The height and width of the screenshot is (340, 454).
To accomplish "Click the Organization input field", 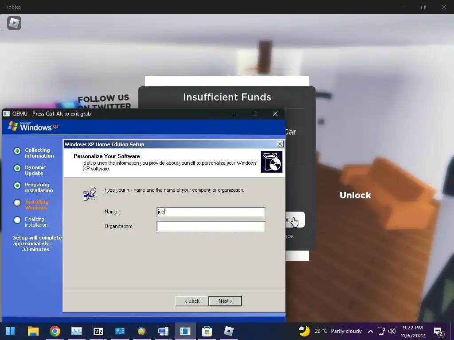I will coord(211,226).
